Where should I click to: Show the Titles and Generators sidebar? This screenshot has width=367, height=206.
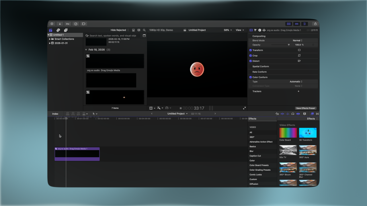66,30
